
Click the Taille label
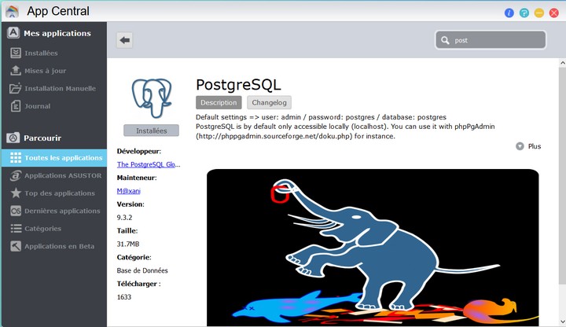[127, 230]
